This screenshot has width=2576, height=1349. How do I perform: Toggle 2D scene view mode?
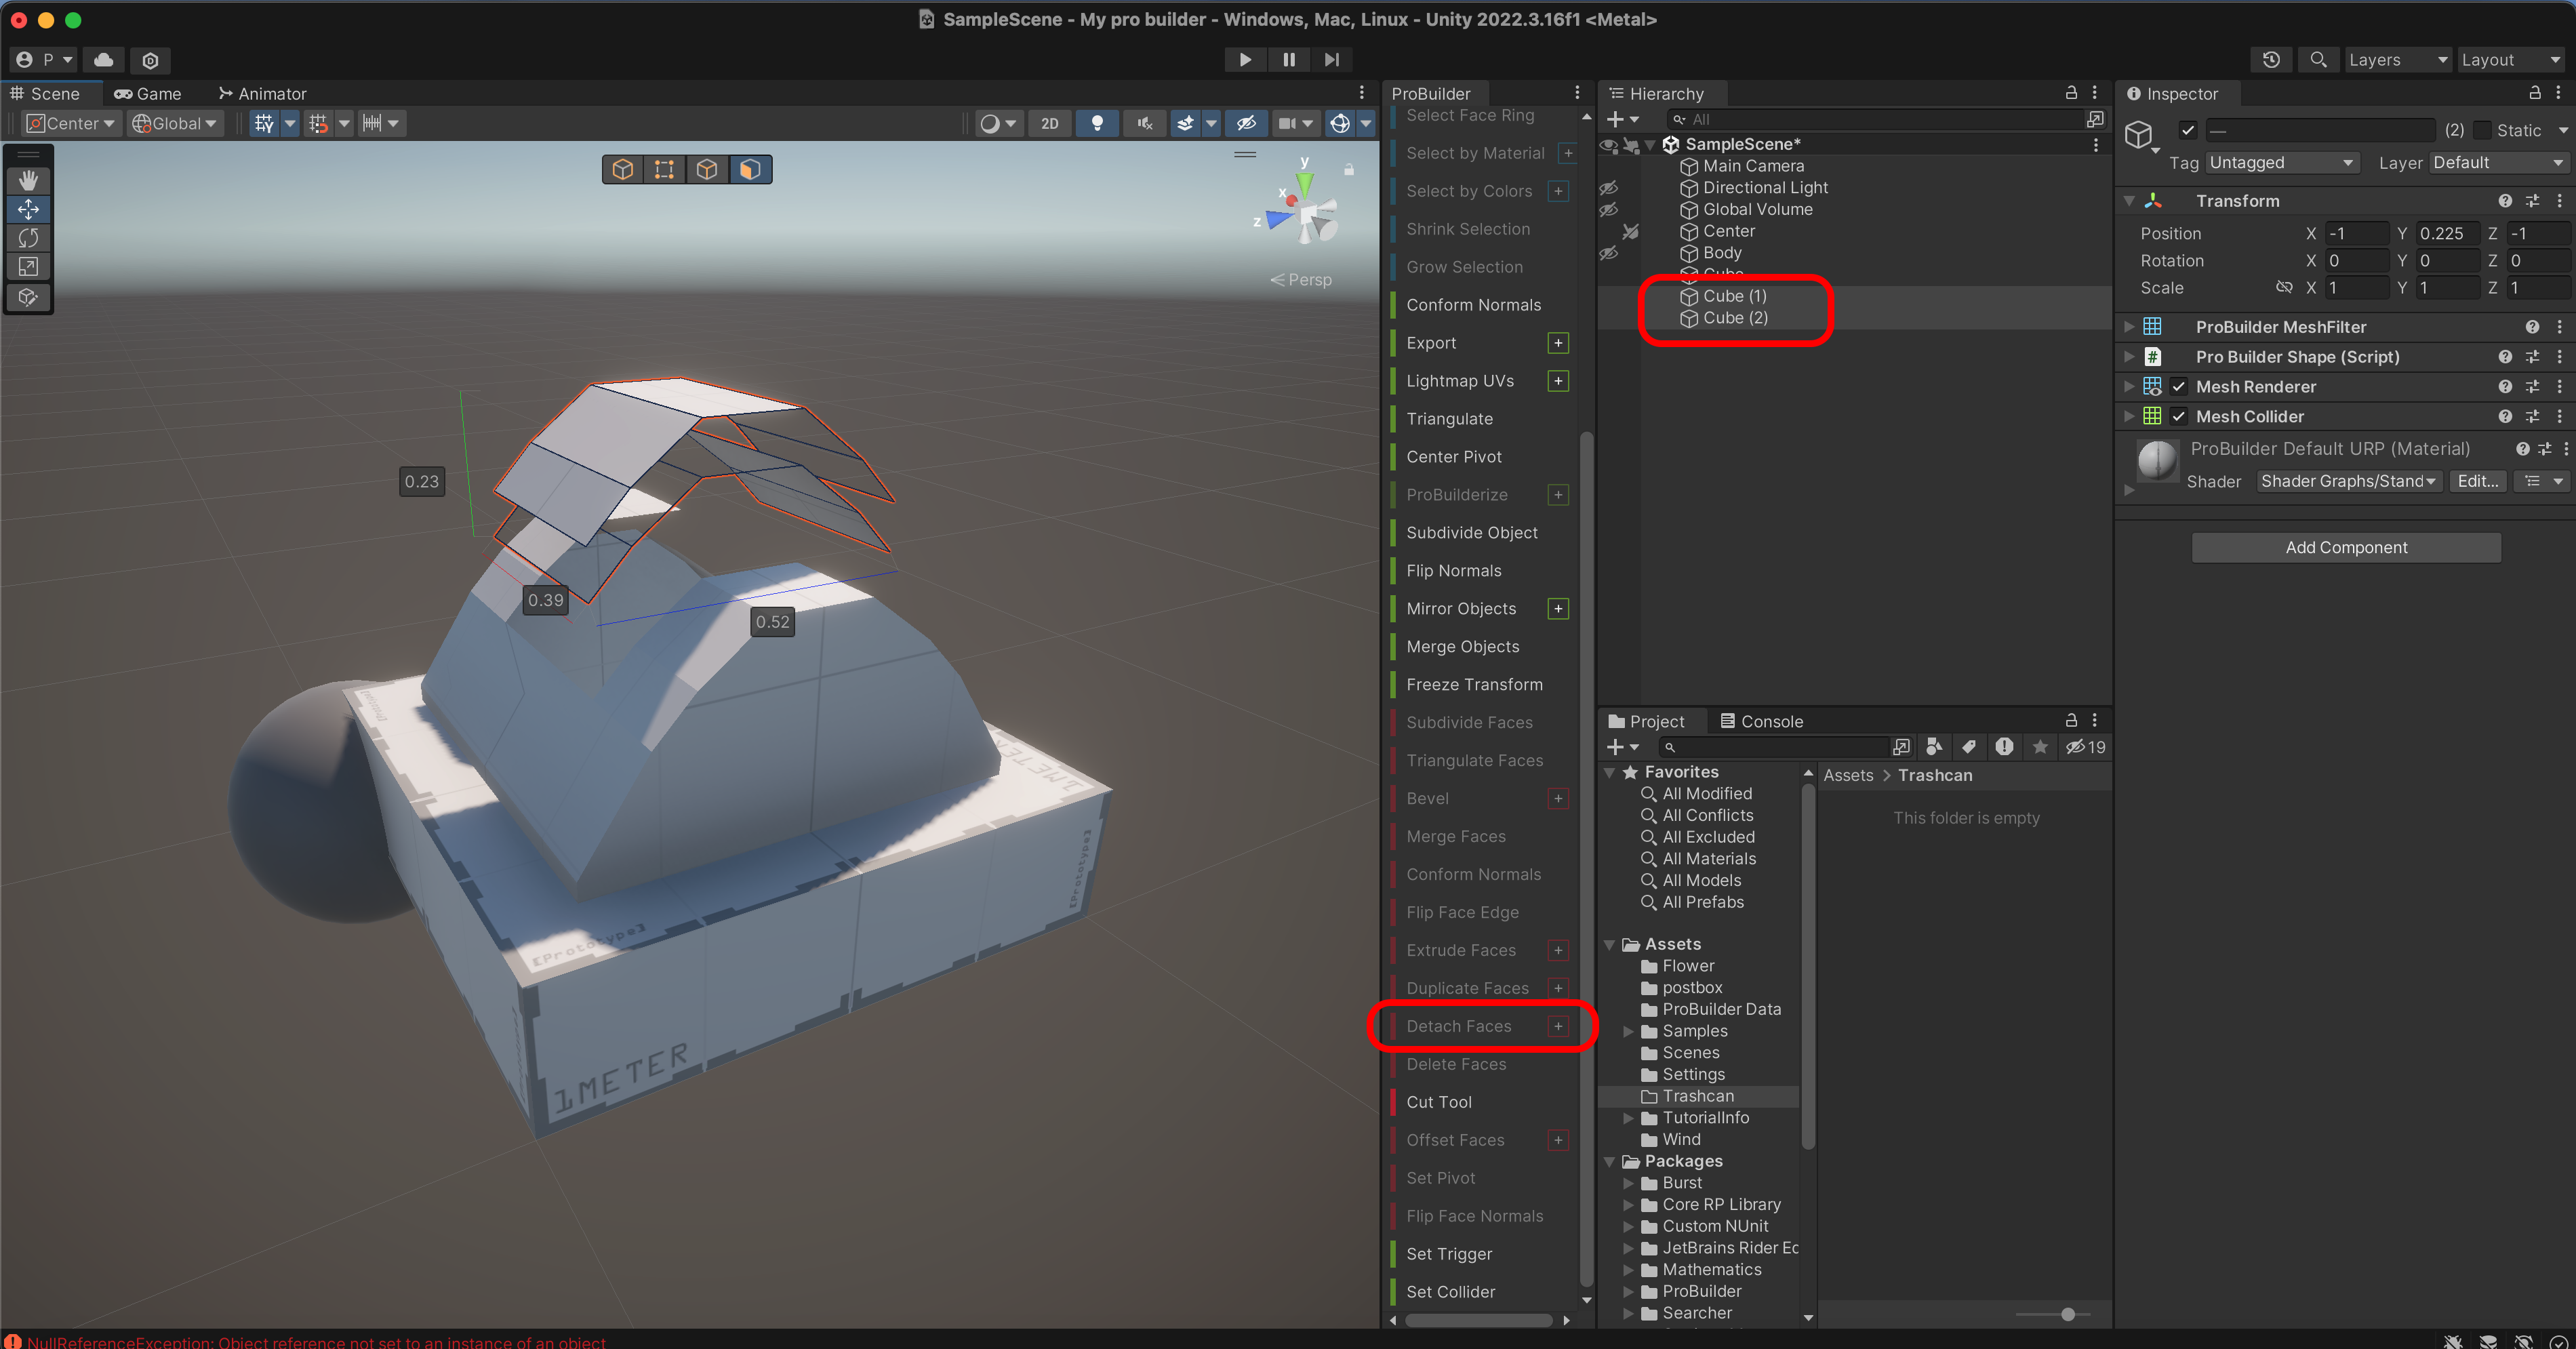(1049, 123)
